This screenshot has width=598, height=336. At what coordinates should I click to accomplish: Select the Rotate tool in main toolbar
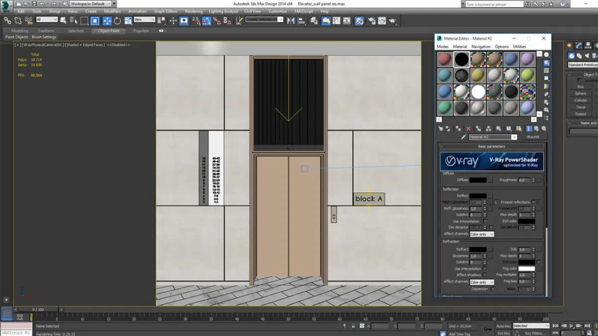tap(118, 21)
